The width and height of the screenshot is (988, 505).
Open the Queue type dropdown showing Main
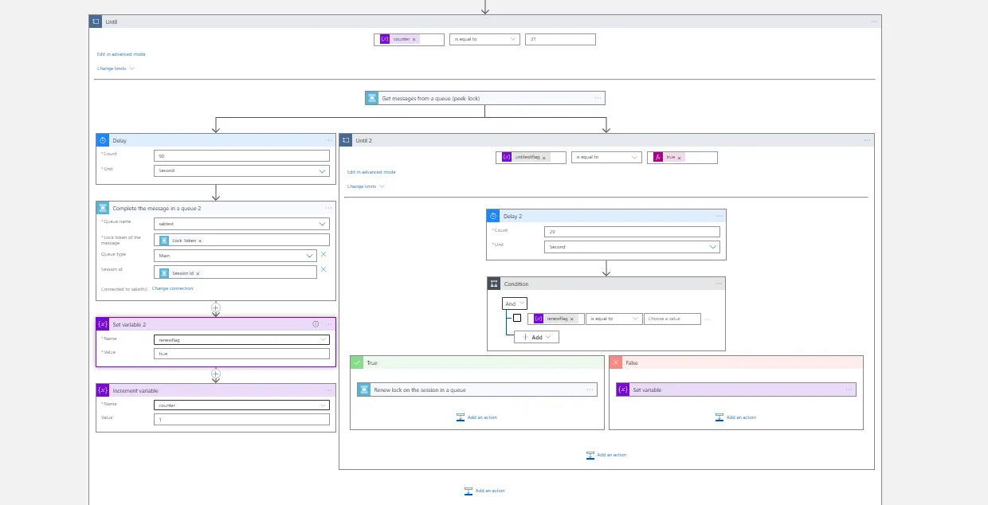pyautogui.click(x=235, y=255)
